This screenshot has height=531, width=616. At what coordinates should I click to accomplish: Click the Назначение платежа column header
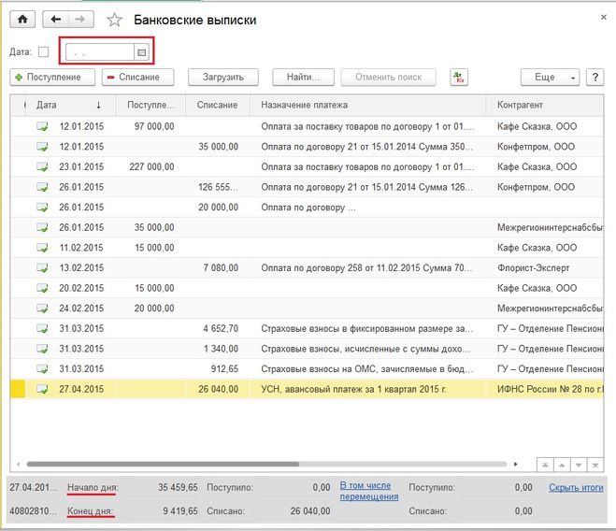pyautogui.click(x=304, y=105)
